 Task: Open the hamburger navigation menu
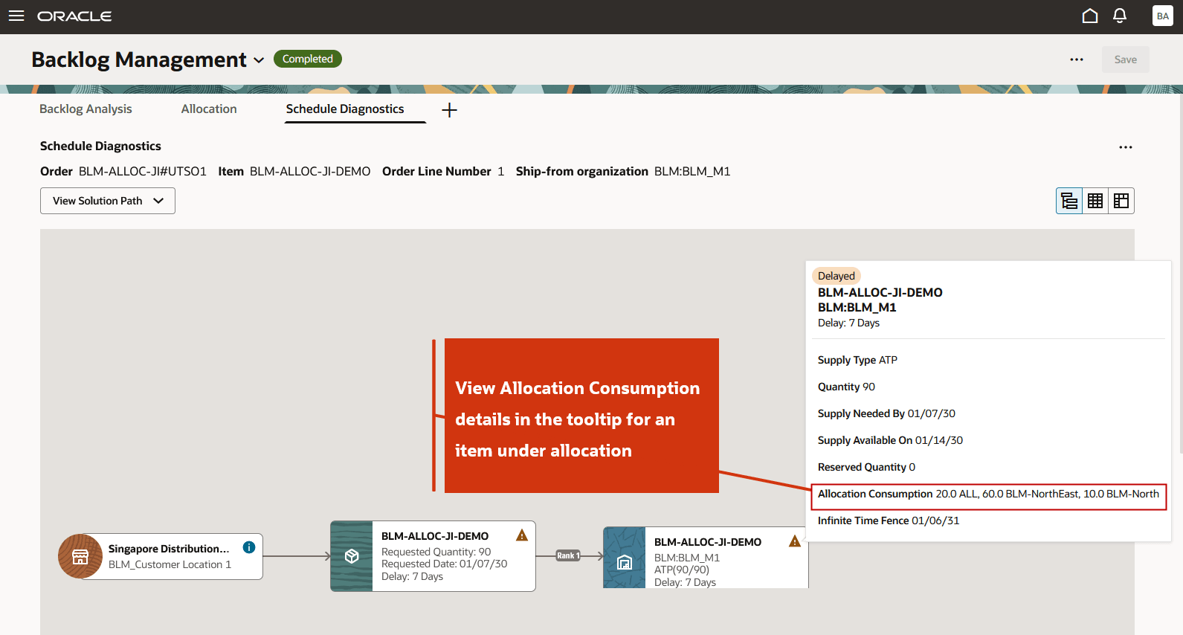16,16
